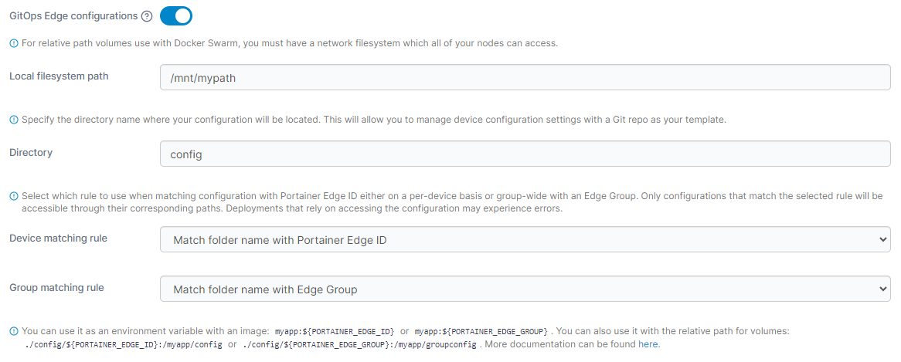This screenshot has width=901, height=362.
Task: Expand the Group matching rule dropdown
Action: tap(525, 289)
